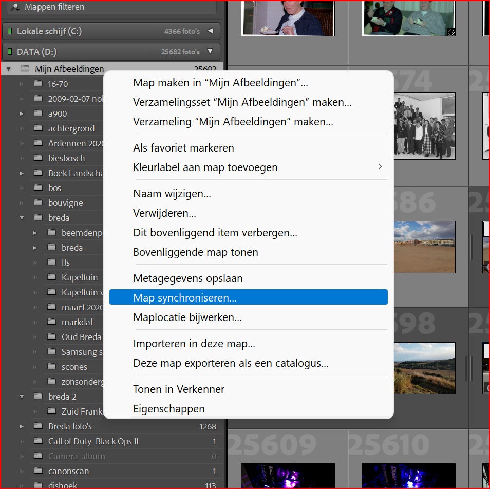Click the folder icon next to dishoek
This screenshot has height=489, width=490.
[x=39, y=485]
